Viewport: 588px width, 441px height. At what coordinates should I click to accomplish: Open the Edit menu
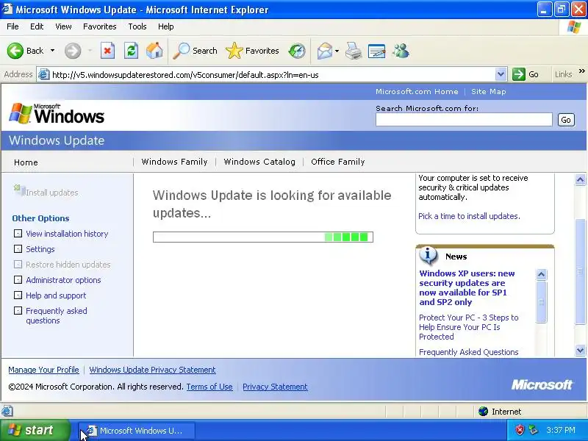(37, 26)
